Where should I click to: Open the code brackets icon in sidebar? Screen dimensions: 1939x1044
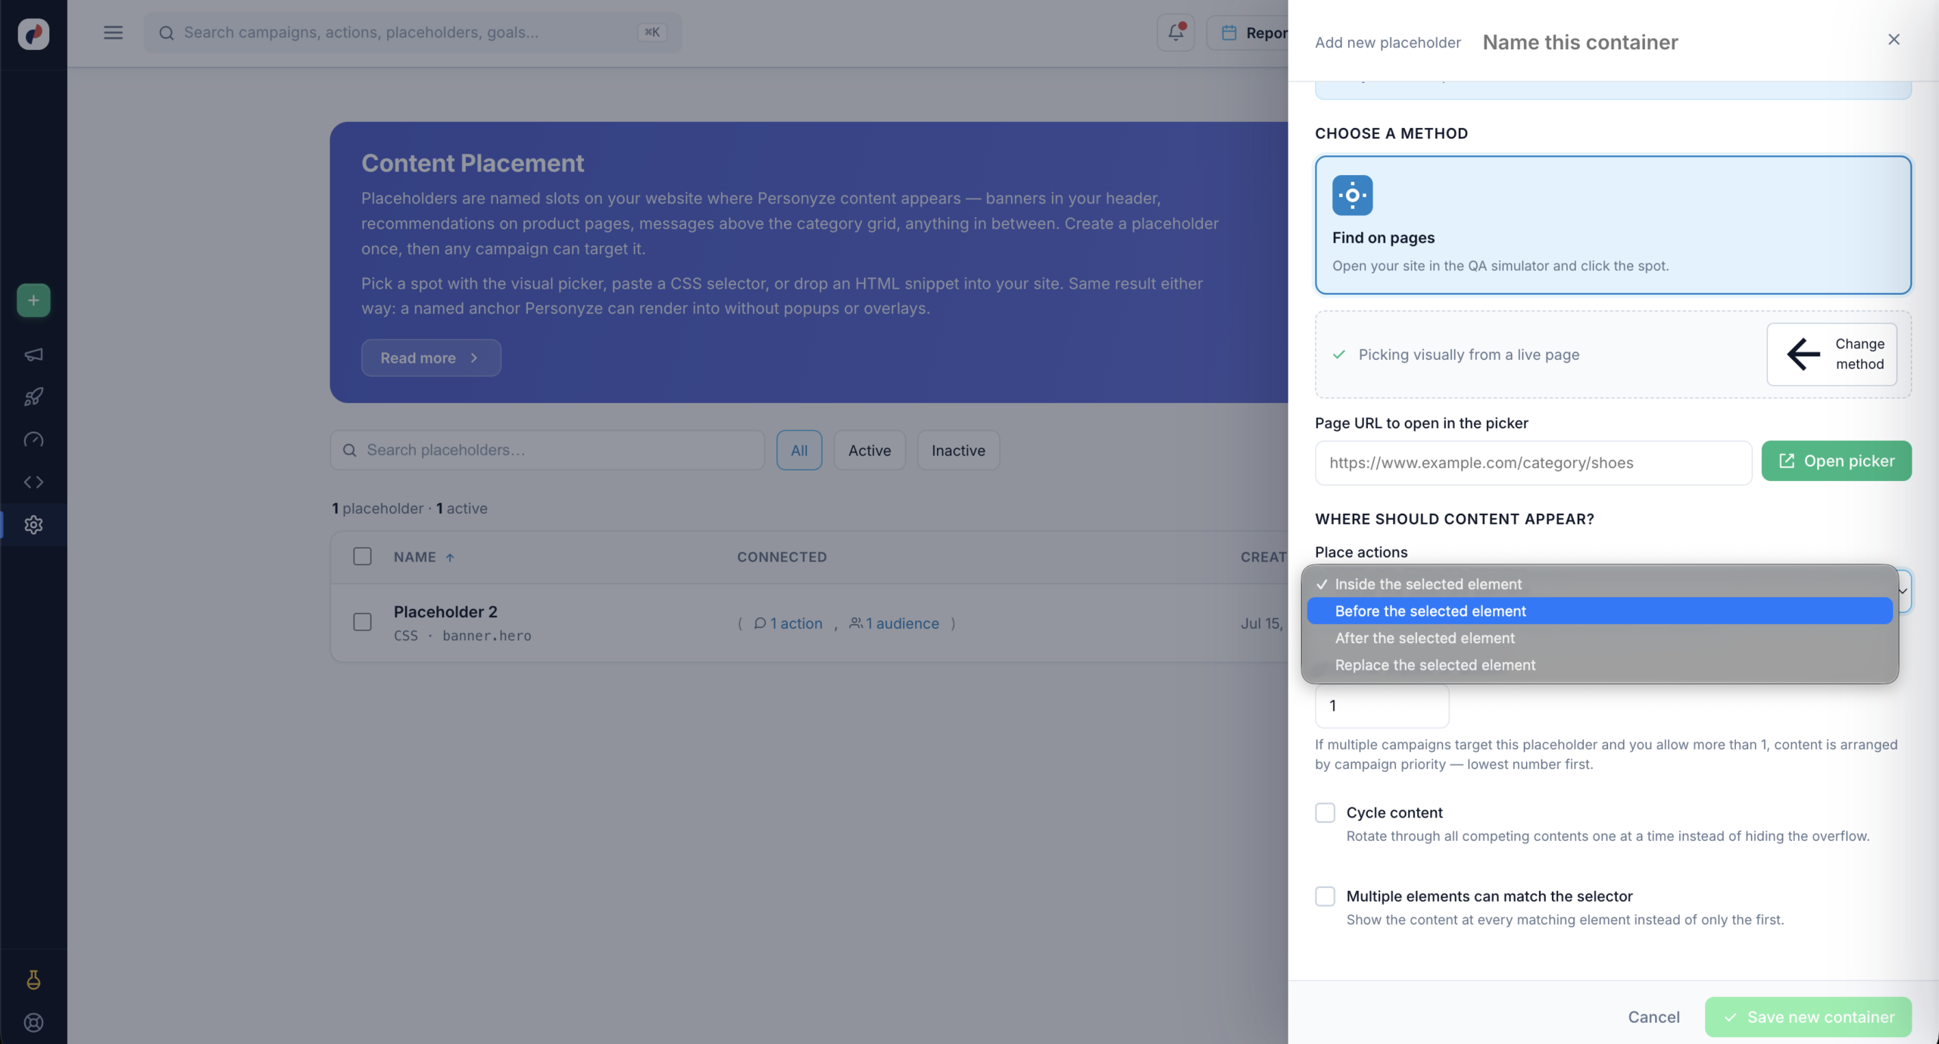[33, 482]
